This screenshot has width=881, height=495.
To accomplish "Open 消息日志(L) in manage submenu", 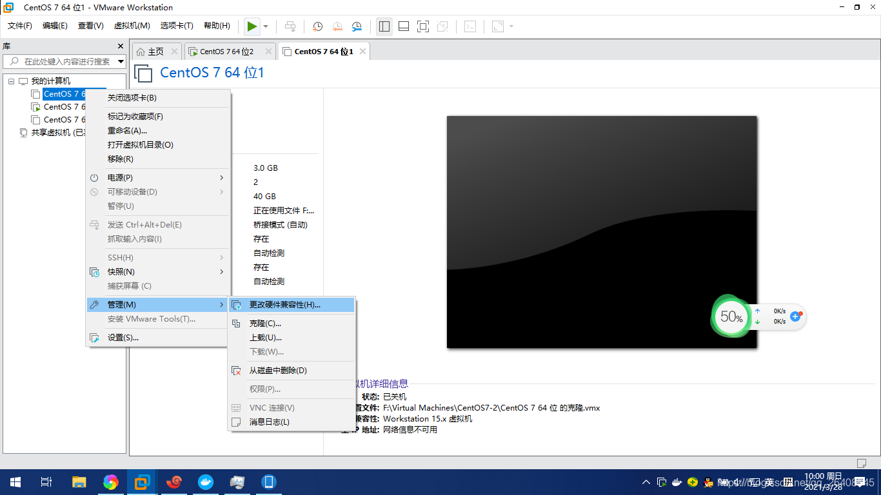I will (292, 422).
